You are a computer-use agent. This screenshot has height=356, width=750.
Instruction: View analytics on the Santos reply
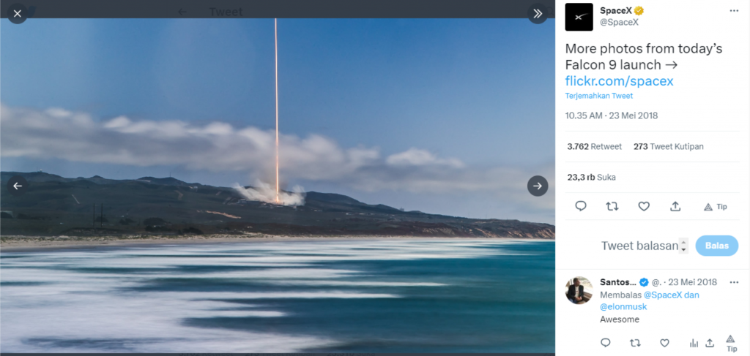694,343
